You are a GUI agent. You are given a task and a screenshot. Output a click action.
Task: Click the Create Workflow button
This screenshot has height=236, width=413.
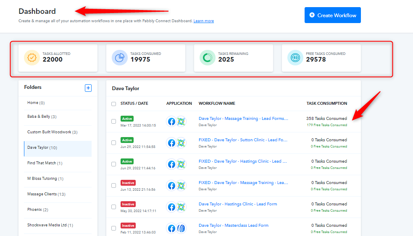coord(333,15)
